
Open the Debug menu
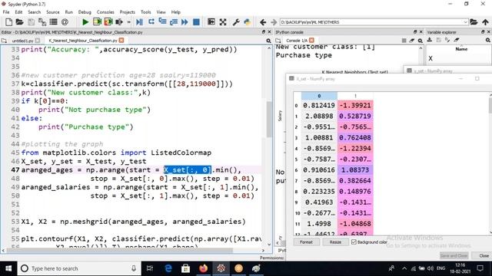pos(85,12)
